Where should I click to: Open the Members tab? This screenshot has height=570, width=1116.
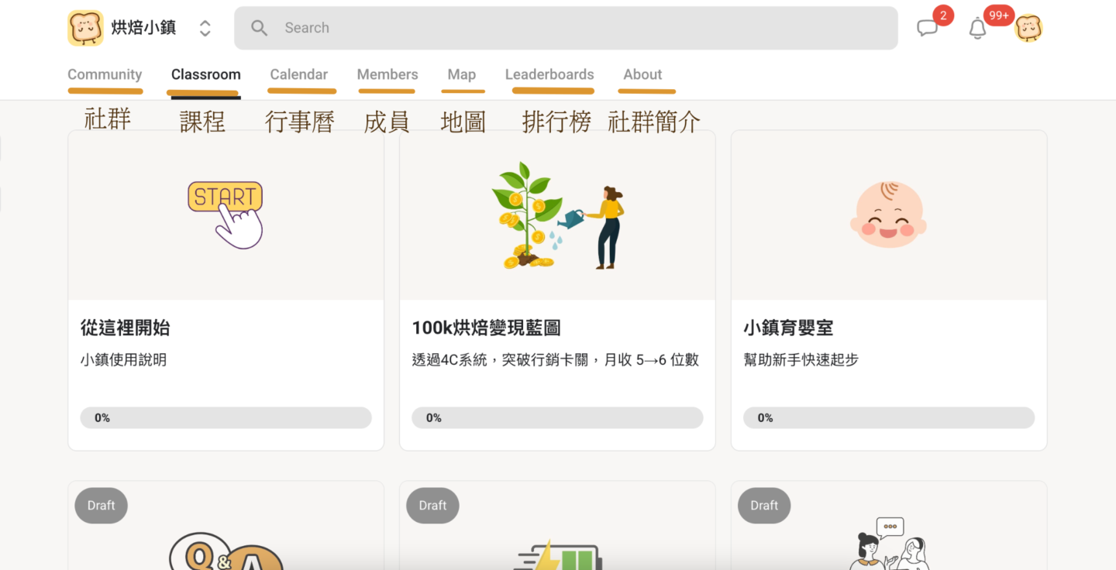(x=387, y=74)
